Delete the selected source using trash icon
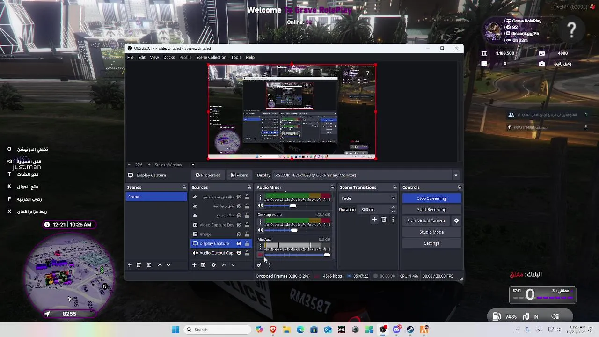Screen dimensions: 599x337 coord(203,265)
